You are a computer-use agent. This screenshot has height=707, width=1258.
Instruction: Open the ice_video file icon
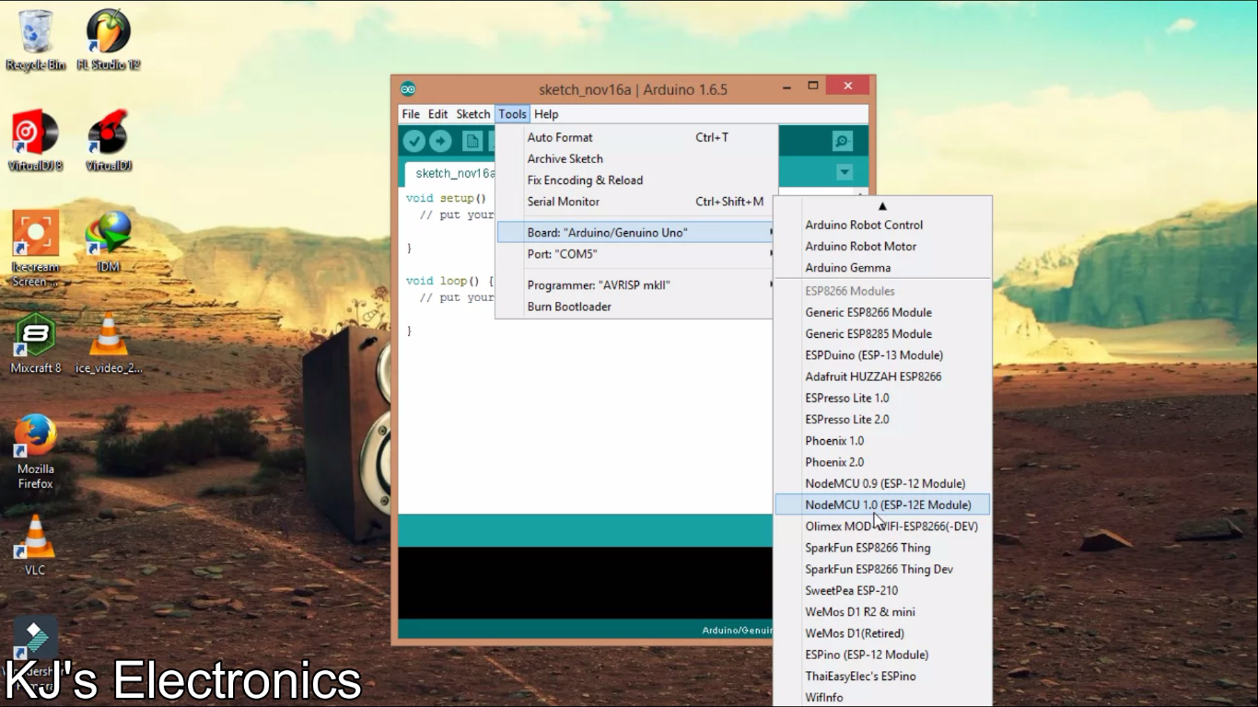(109, 342)
